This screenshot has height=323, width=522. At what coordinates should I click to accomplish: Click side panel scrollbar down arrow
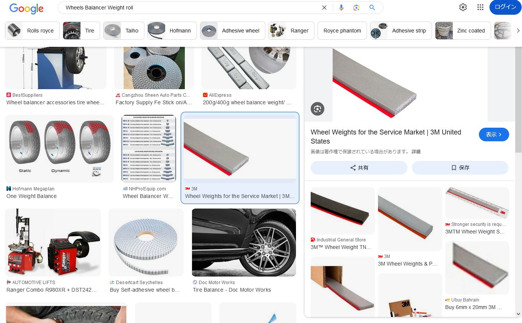518,314
